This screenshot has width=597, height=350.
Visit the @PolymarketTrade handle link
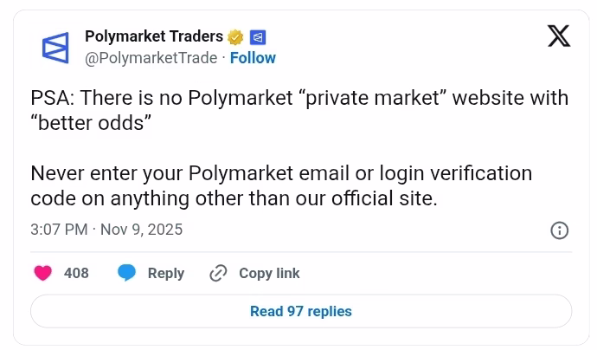coord(151,58)
